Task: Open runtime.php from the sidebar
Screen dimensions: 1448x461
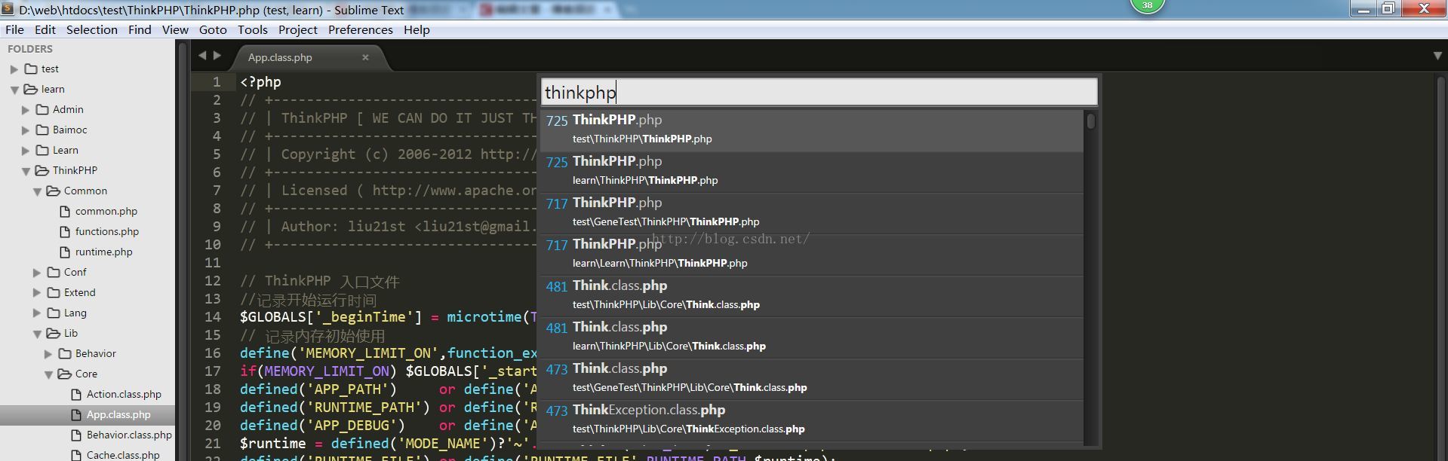Action: coord(104,252)
